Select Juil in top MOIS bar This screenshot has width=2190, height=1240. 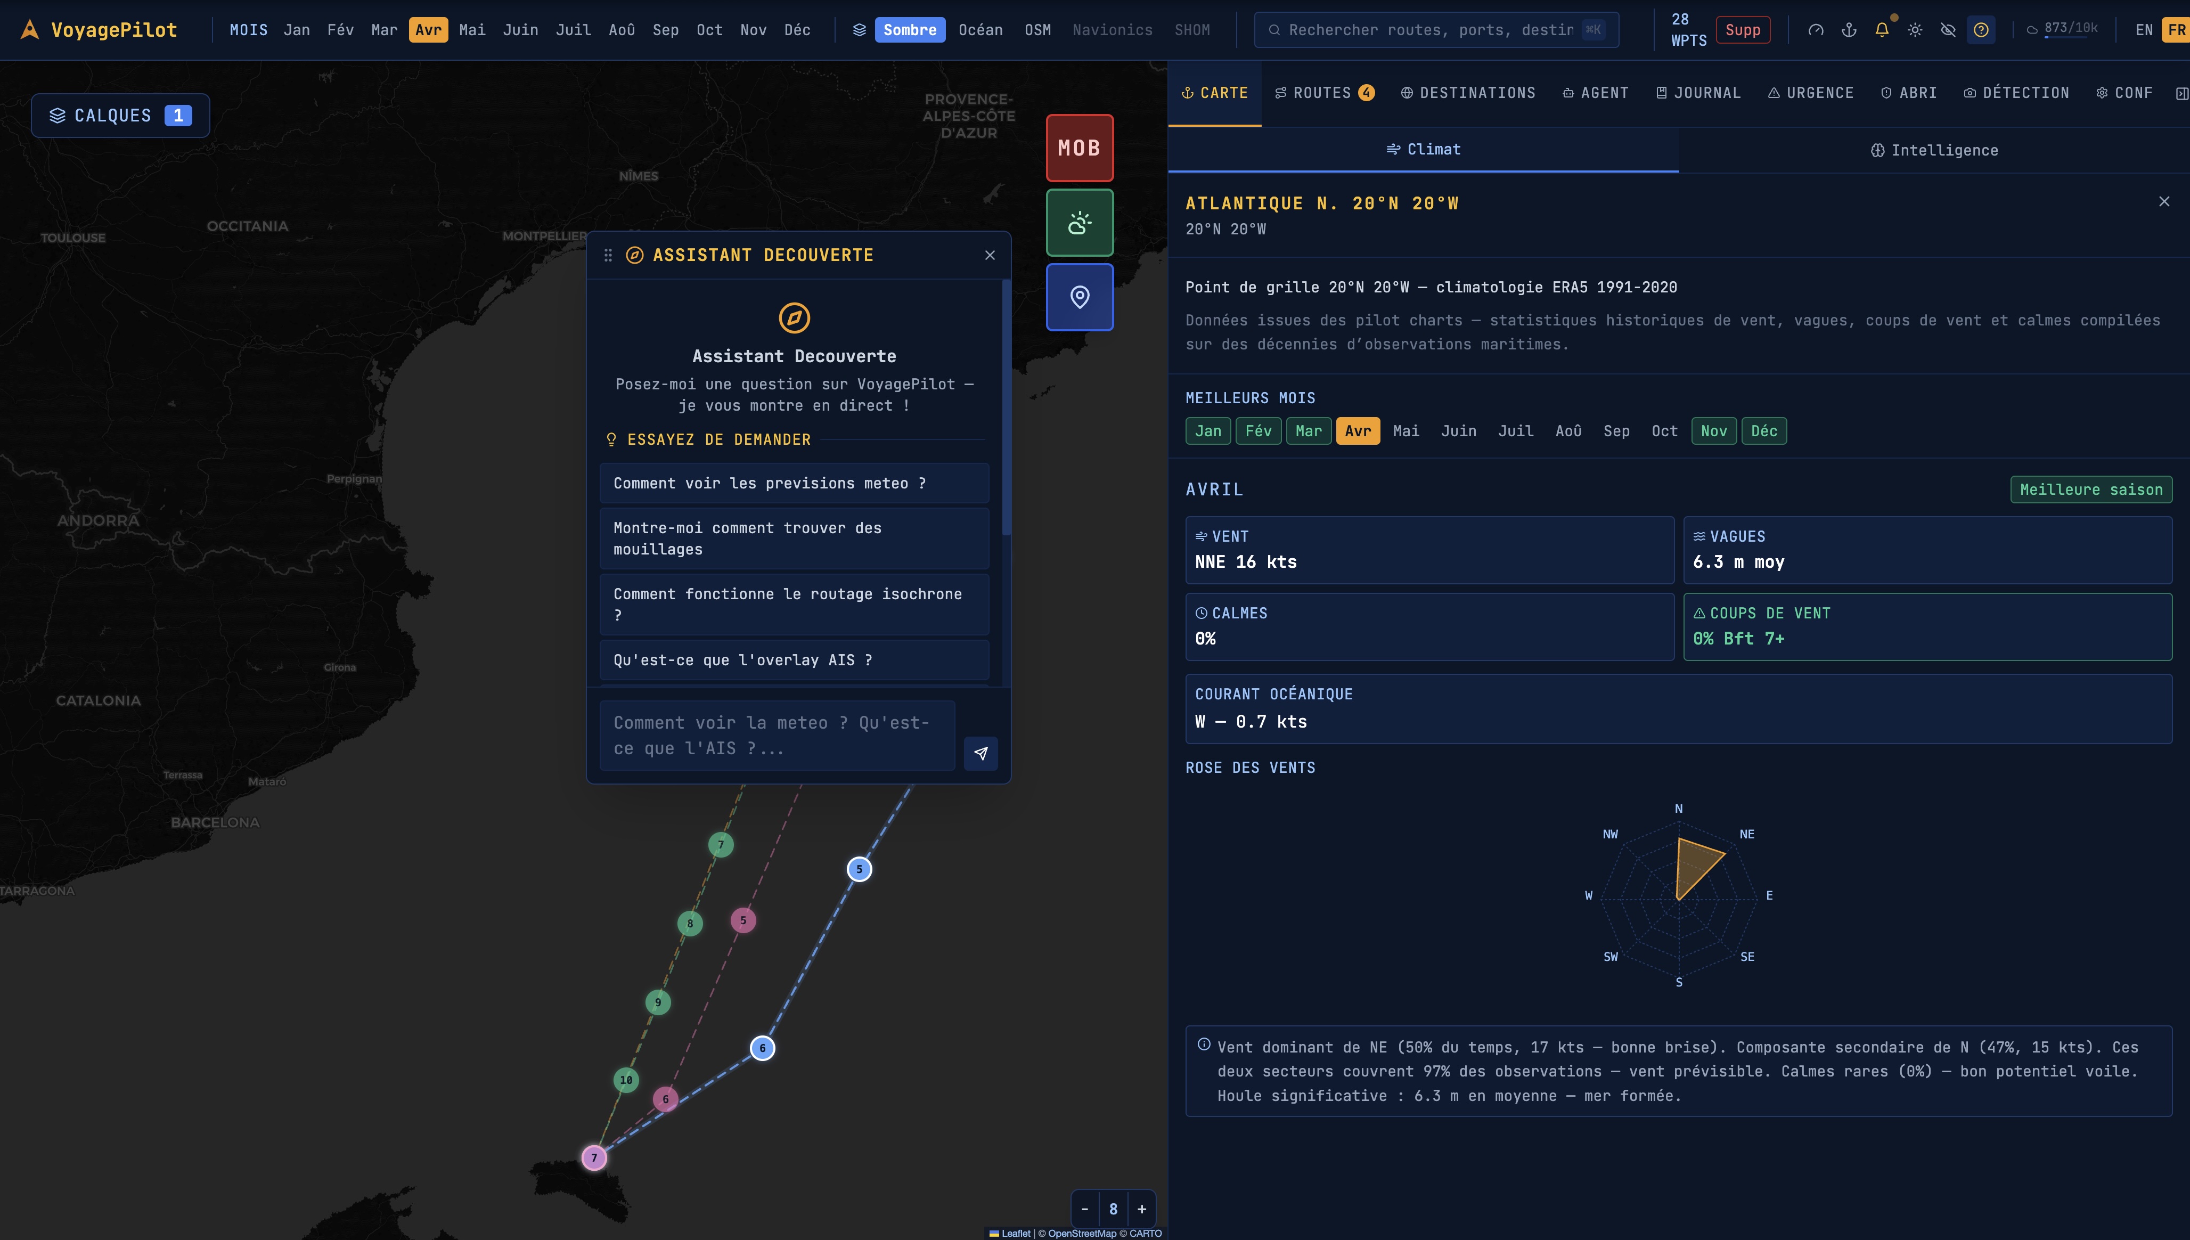[x=573, y=30]
